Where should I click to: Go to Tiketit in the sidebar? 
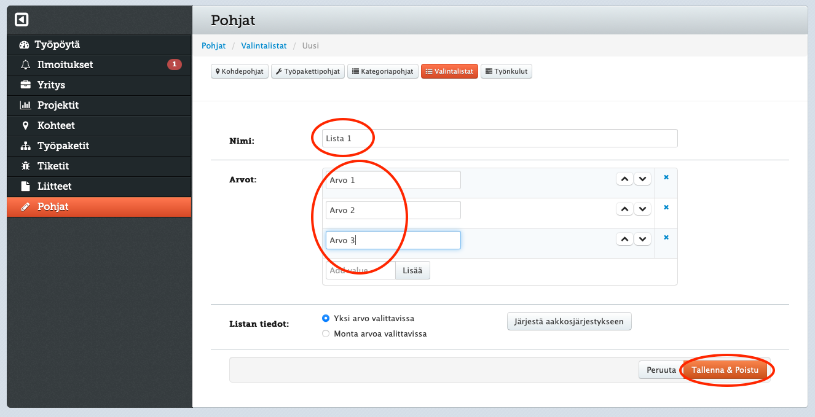coord(53,166)
